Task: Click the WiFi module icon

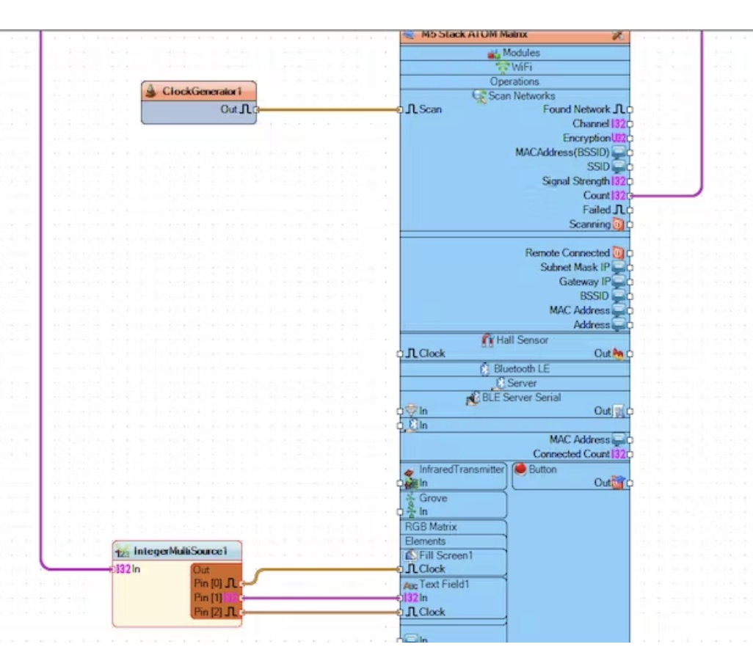Action: [x=503, y=67]
